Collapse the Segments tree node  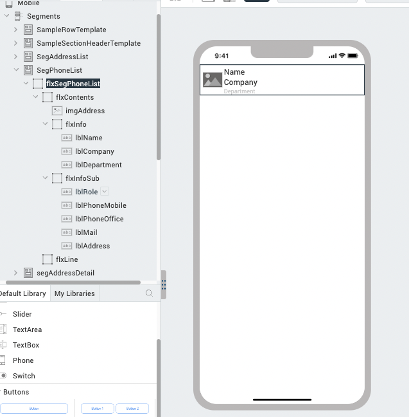coord(7,16)
